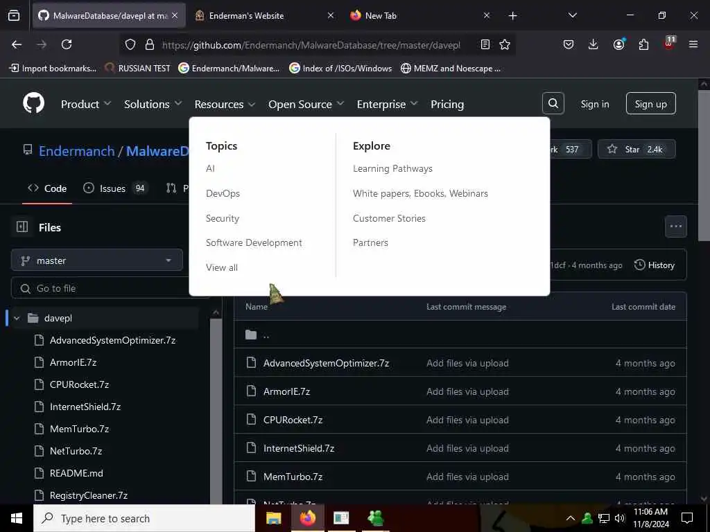Open ArmorIE.7z in the file table

tap(286, 391)
